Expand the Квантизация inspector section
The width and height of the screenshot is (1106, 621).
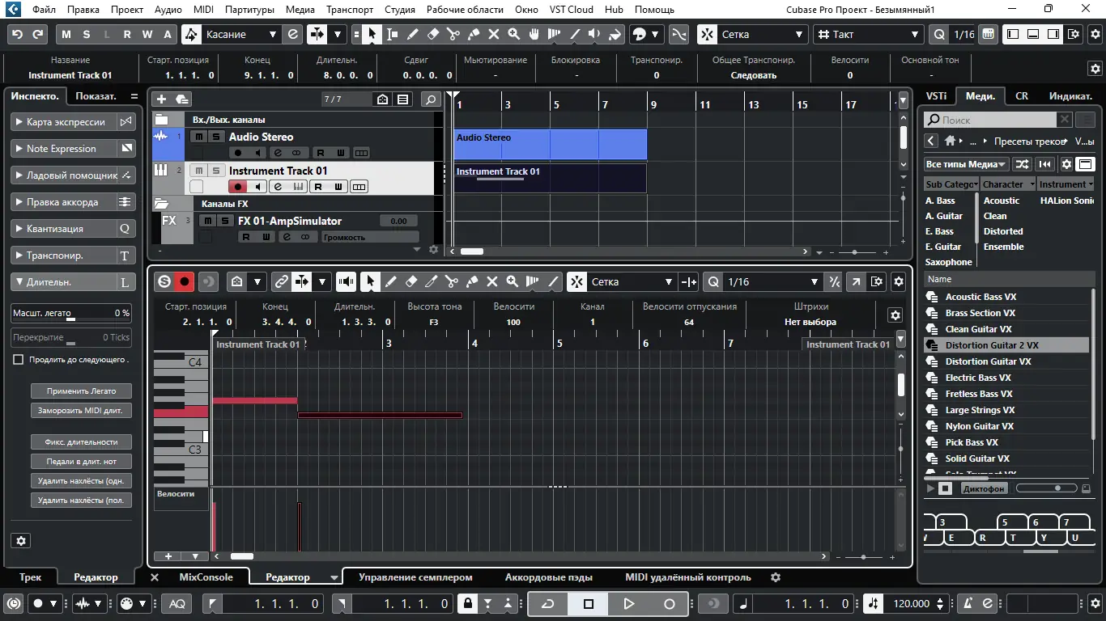pyautogui.click(x=64, y=229)
